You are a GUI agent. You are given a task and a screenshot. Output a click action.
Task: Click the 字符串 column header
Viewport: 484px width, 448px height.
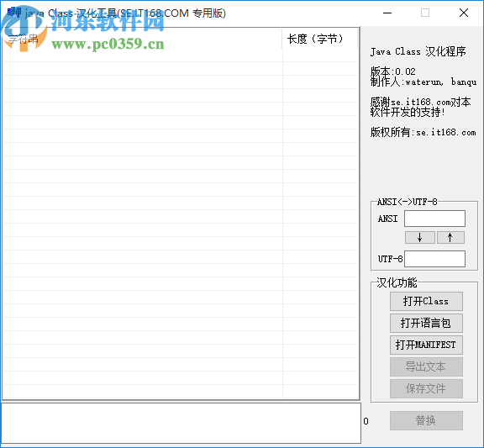[x=142, y=39]
